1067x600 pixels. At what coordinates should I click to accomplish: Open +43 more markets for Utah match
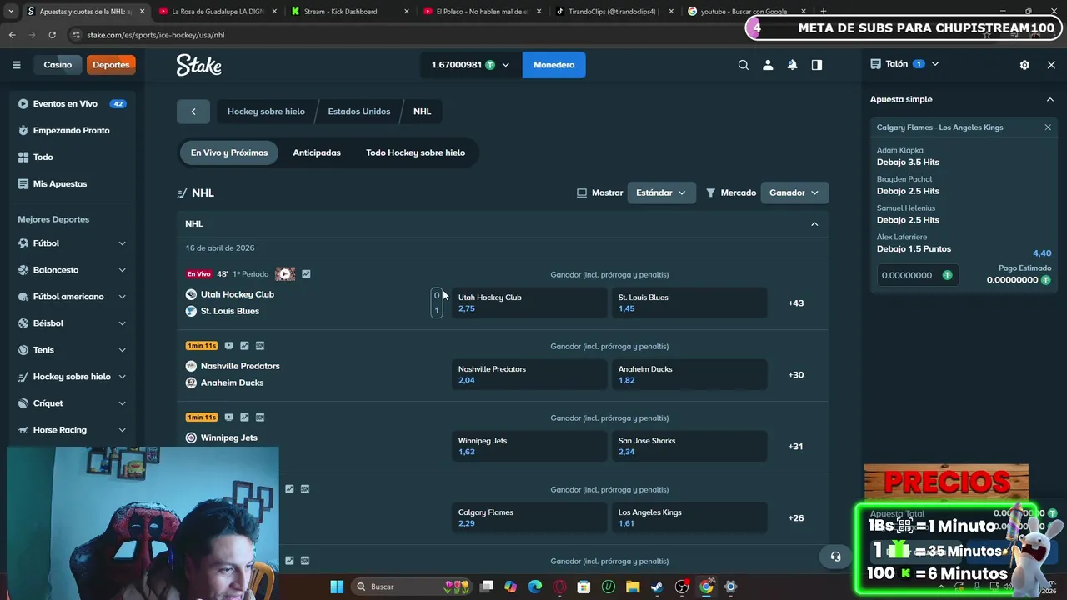796,303
